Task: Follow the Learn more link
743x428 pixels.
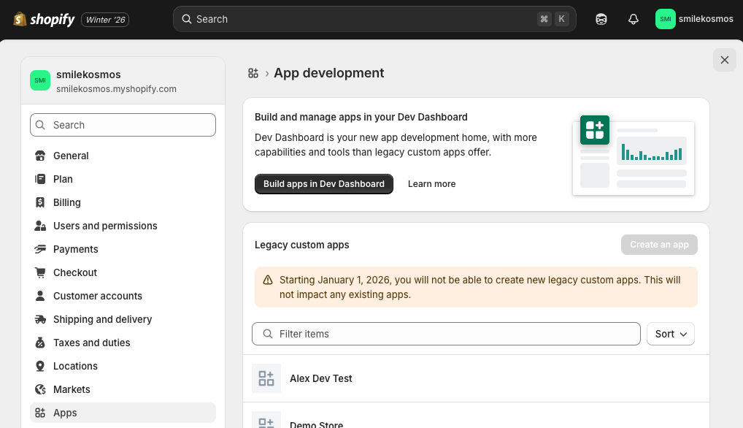Action: [431, 184]
